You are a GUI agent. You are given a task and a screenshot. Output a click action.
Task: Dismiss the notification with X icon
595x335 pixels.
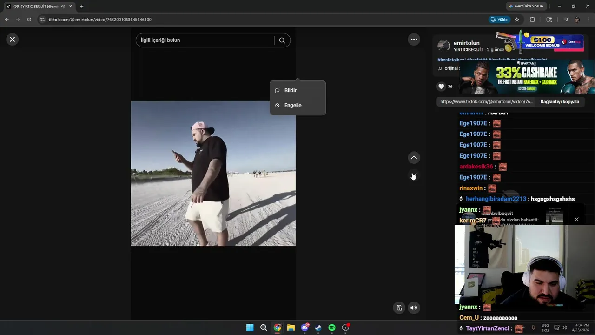(576, 219)
